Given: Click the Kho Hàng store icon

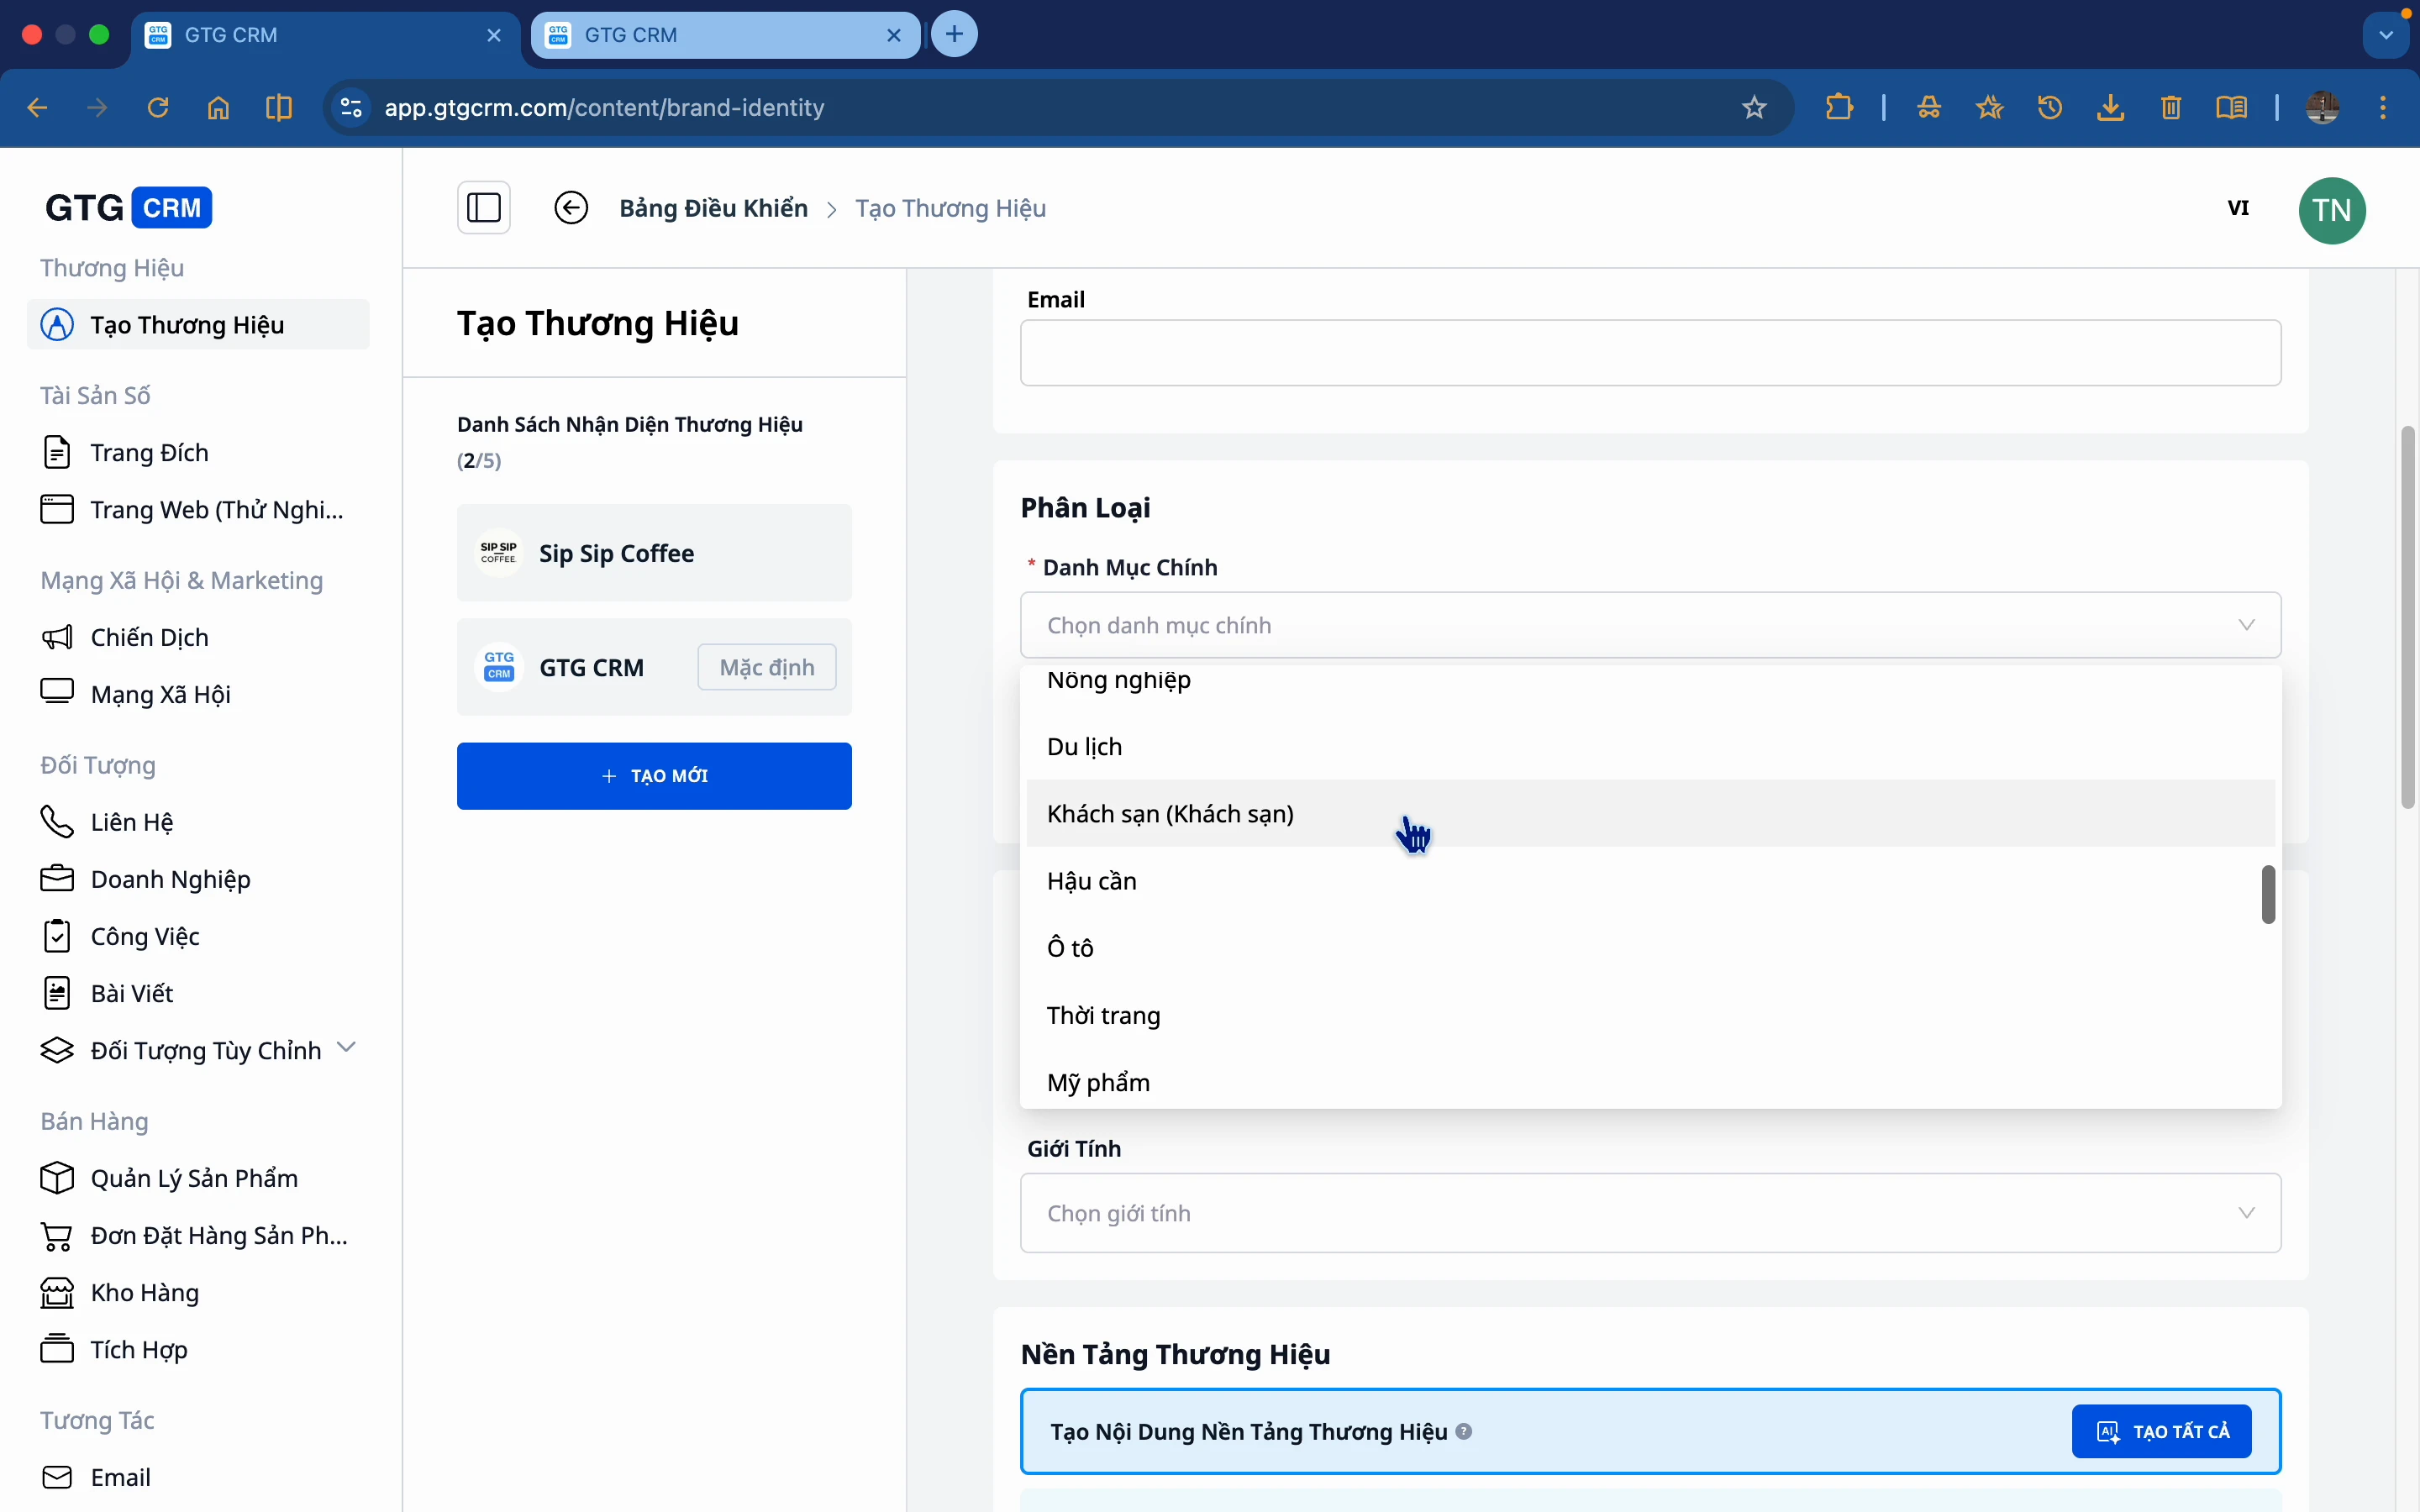Looking at the screenshot, I should [57, 1292].
